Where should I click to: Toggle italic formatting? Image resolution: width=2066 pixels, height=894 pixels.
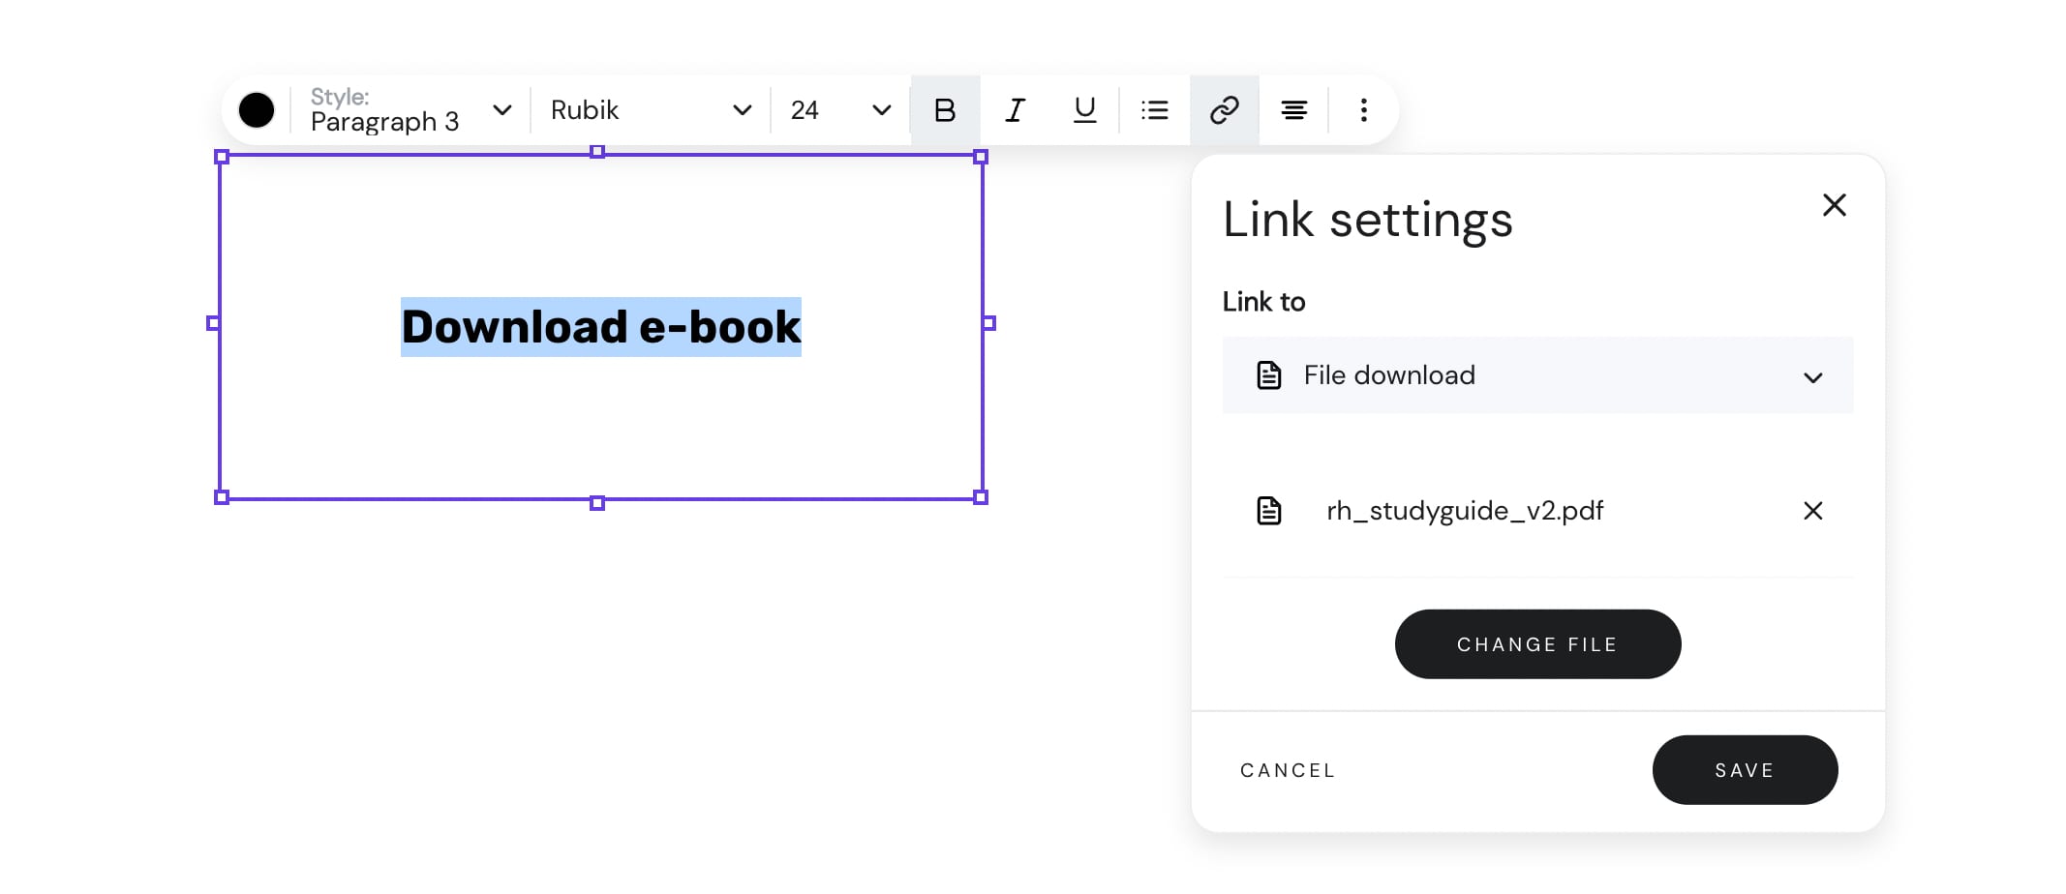tap(1015, 110)
